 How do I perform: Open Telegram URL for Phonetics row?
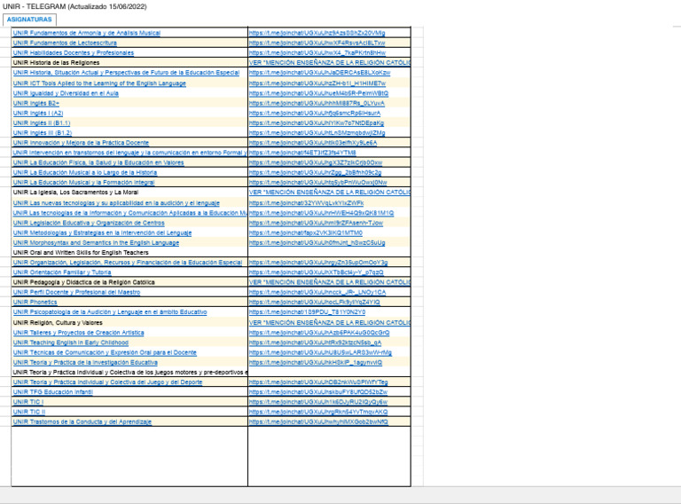[x=315, y=303]
